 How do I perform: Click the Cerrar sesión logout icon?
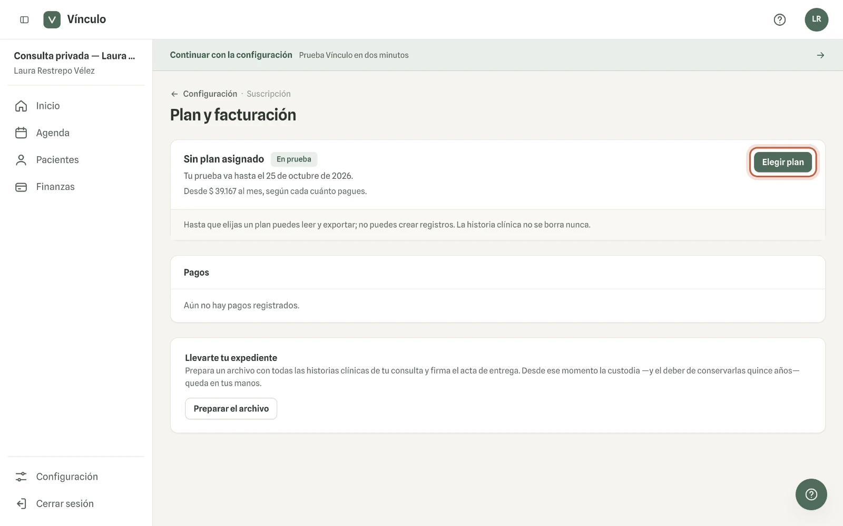(x=21, y=503)
